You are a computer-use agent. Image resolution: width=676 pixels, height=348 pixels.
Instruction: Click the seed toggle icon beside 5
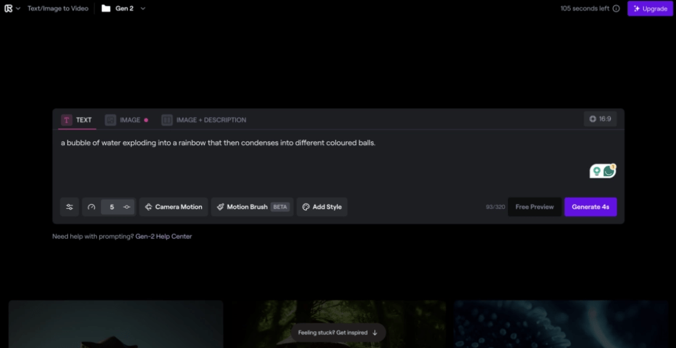pyautogui.click(x=127, y=207)
